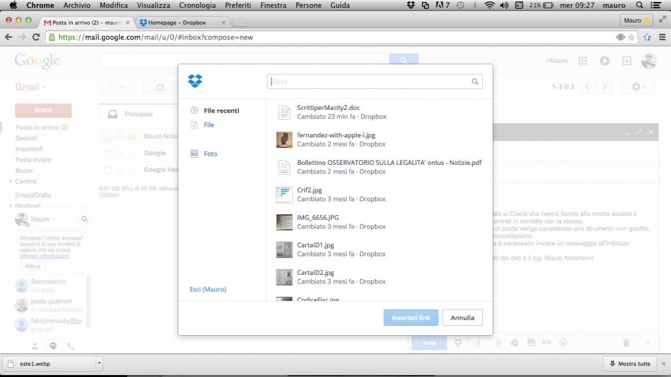Open Gmail settings gear dropdown
The image size is (671, 377).
pos(639,87)
